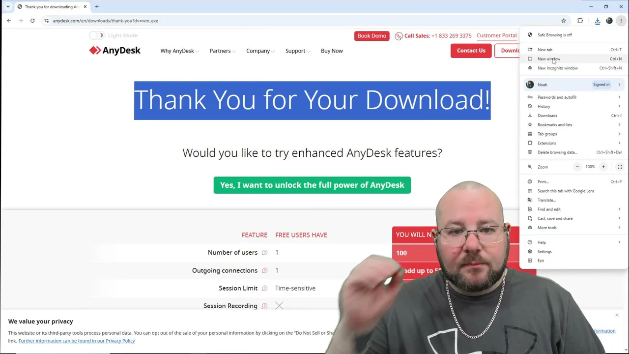Image resolution: width=629 pixels, height=354 pixels.
Task: Bookmark this page with the star icon
Action: (x=564, y=21)
